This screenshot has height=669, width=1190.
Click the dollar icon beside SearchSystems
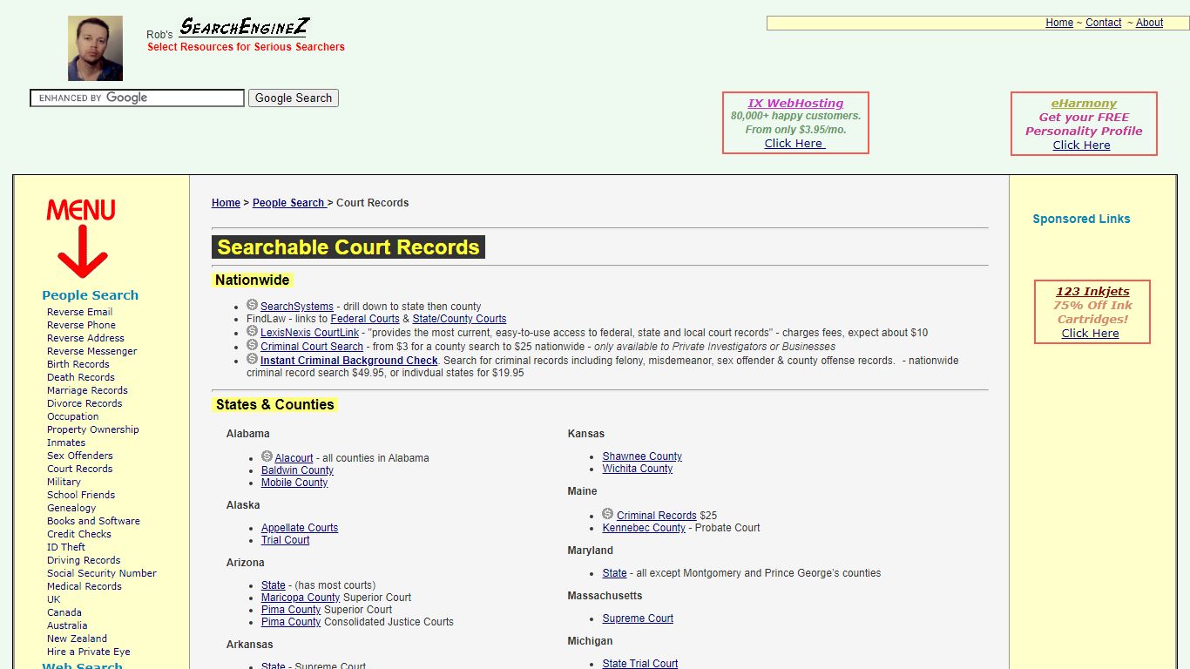click(x=252, y=305)
